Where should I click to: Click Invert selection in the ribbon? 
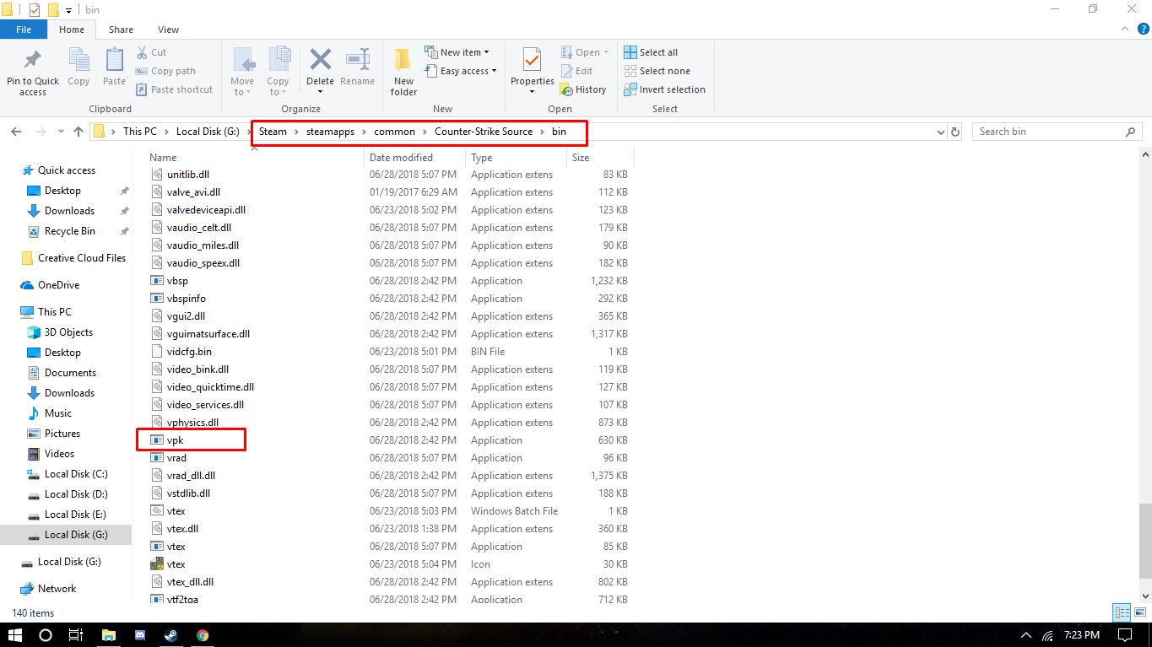point(664,89)
